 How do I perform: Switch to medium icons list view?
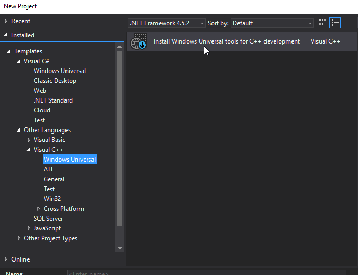pos(335,23)
